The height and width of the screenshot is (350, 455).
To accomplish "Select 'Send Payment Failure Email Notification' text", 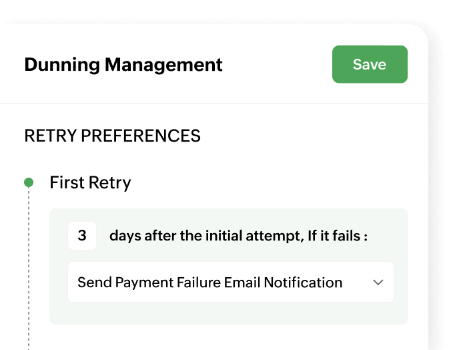I will click(209, 283).
